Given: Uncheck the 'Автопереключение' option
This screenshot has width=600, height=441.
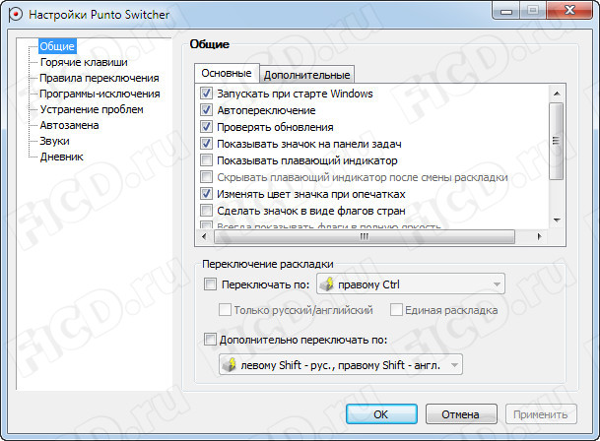Looking at the screenshot, I should tap(206, 110).
